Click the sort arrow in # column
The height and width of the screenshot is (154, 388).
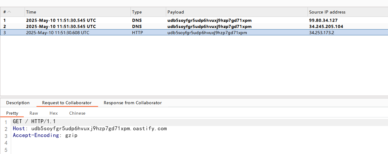(x=9, y=12)
